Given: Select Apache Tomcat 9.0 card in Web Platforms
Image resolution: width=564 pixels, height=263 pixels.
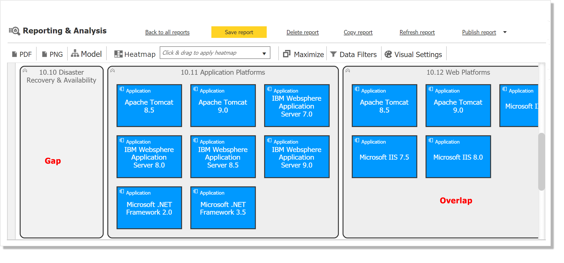Looking at the screenshot, I should click(458, 105).
